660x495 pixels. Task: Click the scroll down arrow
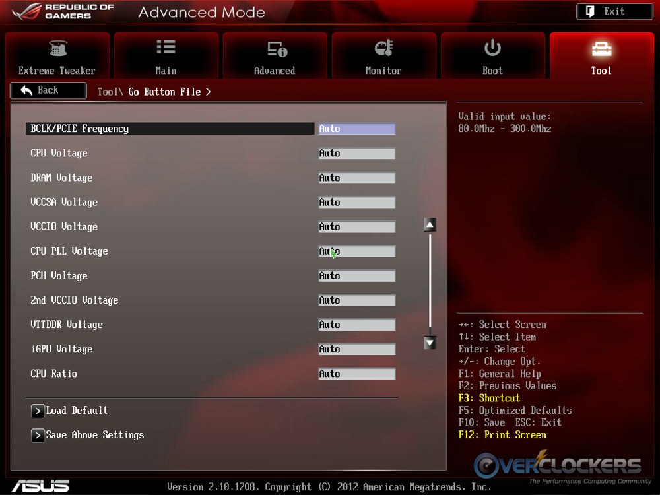point(430,342)
